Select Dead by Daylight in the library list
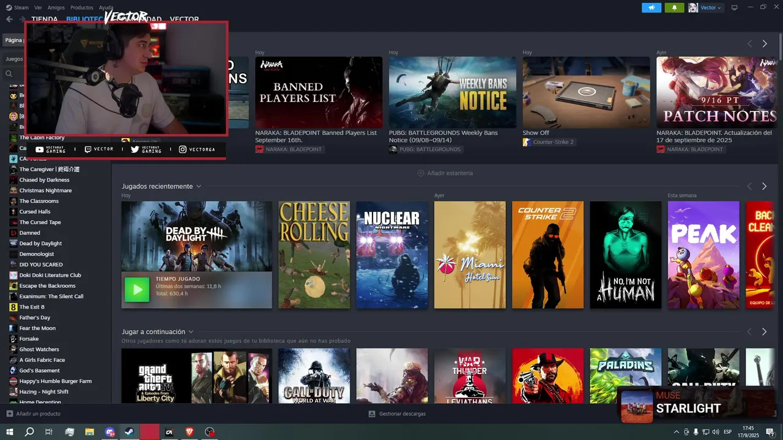The height and width of the screenshot is (440, 783). tap(40, 243)
